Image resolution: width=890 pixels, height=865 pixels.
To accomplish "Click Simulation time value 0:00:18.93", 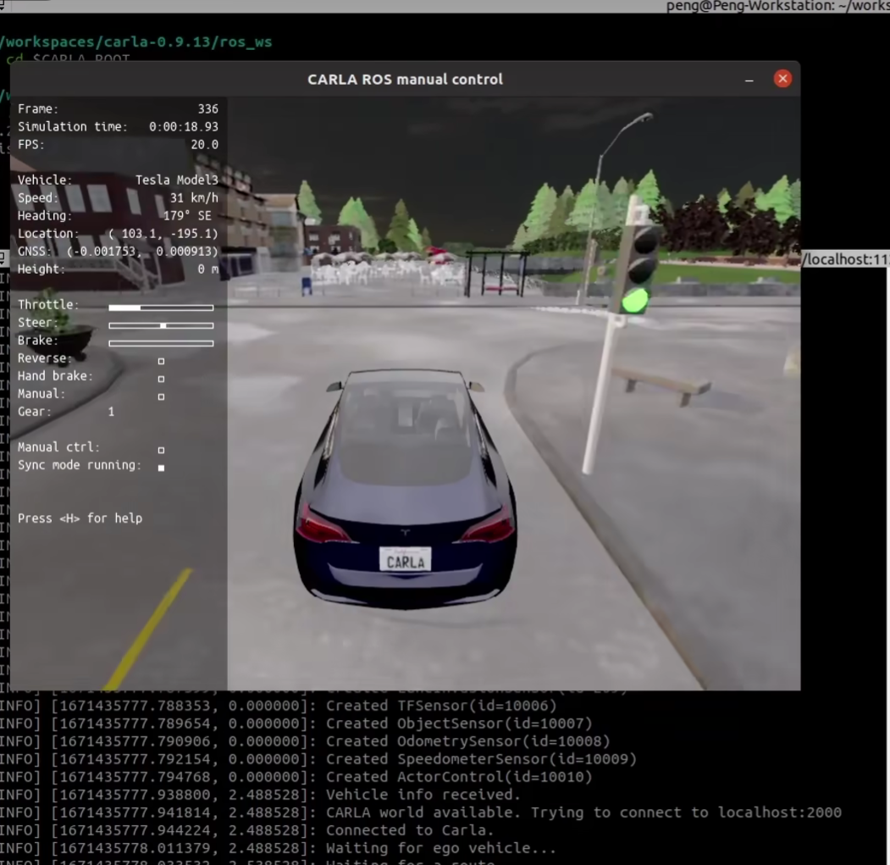I will 184,126.
